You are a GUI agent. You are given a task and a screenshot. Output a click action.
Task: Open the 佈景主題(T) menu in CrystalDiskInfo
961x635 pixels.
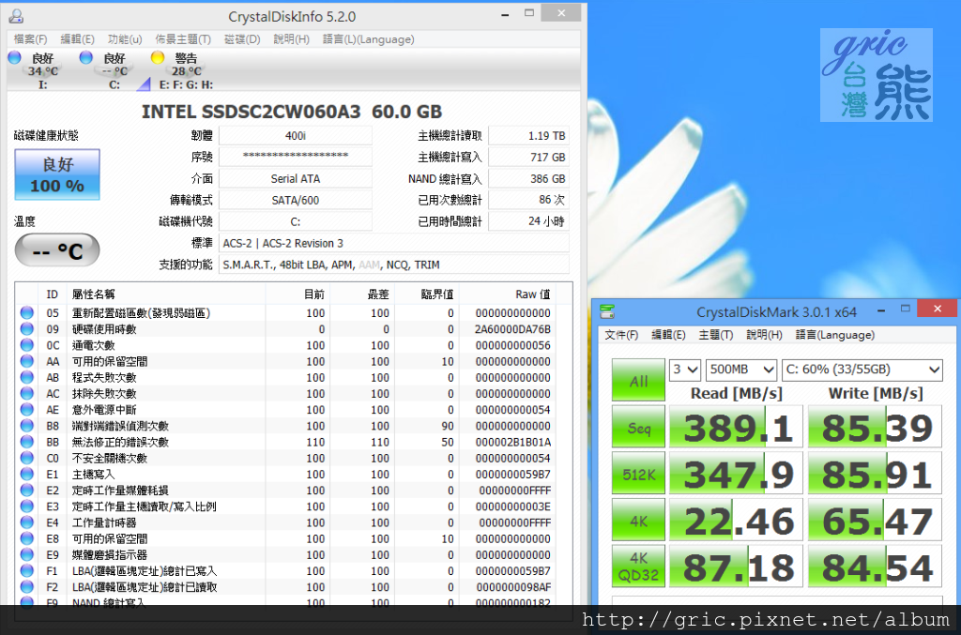(x=183, y=39)
